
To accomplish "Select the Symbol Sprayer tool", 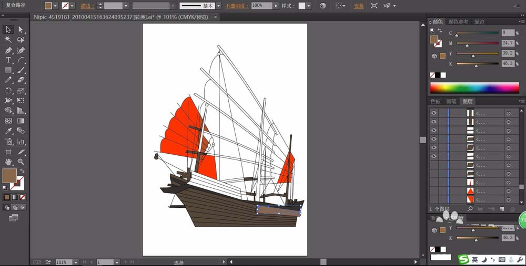I will coord(8,142).
